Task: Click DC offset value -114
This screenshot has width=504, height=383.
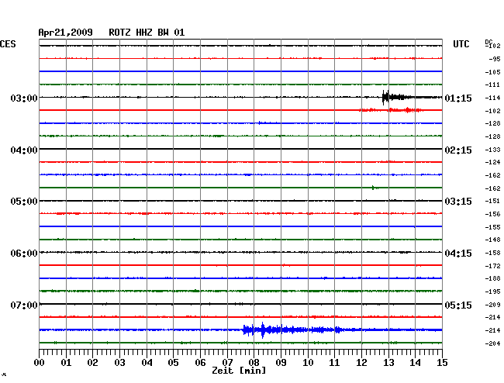Action: [492, 98]
